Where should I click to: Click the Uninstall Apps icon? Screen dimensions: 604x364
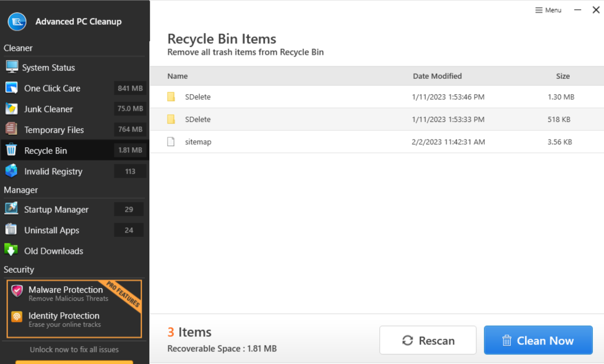(11, 229)
